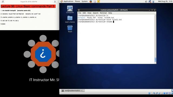Screen dimensions: 173x97
Task: Click the rename command prompt line
Action: (96, 22)
